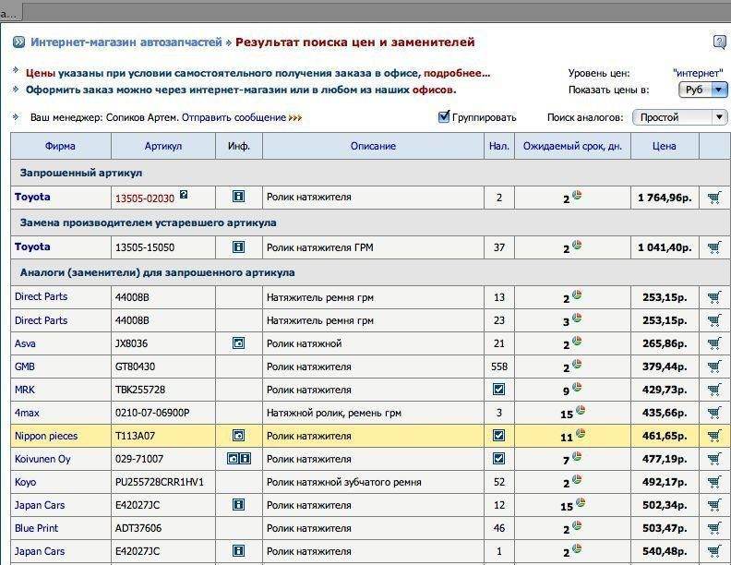The width and height of the screenshot is (731, 565).
Task: Add Toyota 13505-02030 to the cart
Action: (713, 198)
